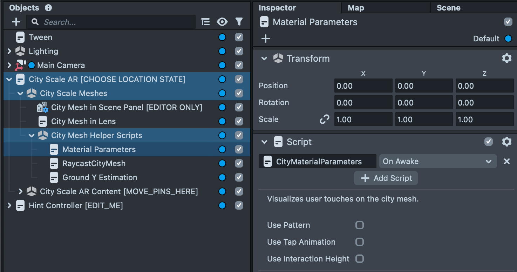The image size is (517, 272).
Task: Click the Add Script button
Action: (386, 178)
